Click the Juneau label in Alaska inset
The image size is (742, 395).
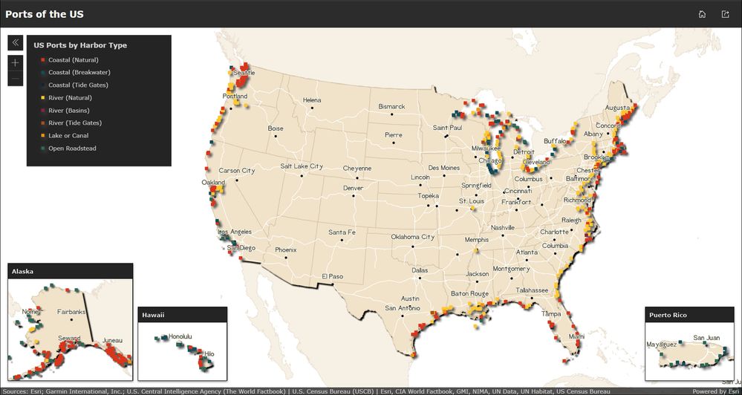tap(112, 340)
